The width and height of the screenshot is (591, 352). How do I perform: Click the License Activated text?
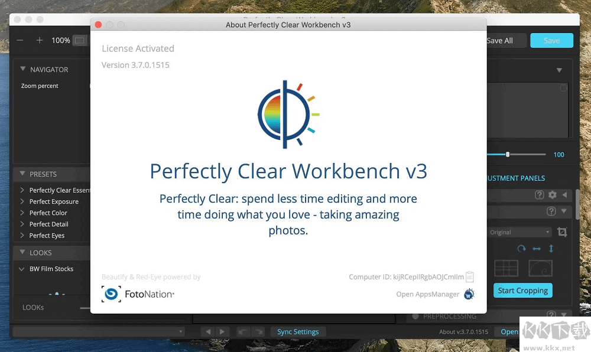(x=138, y=48)
